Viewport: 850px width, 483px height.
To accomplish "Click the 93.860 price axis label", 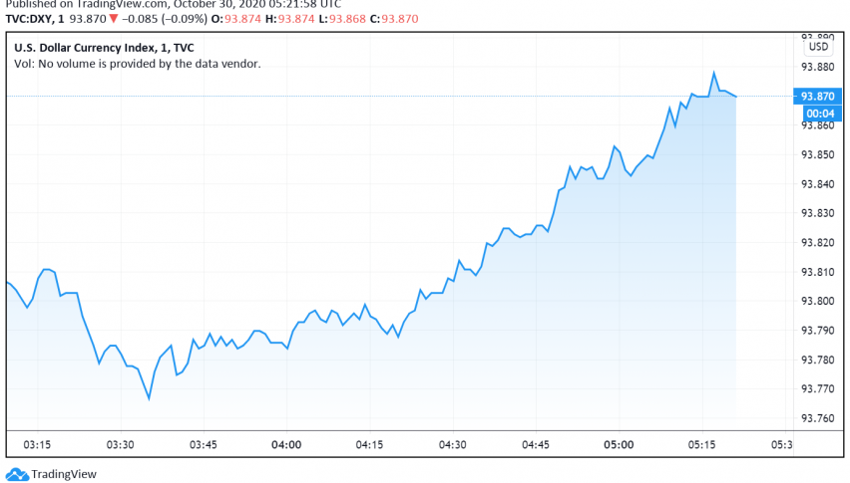I will point(817,125).
